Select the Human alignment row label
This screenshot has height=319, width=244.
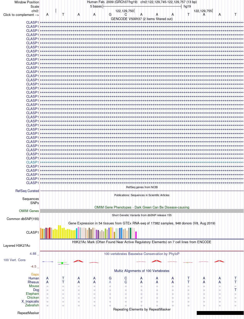(34, 278)
